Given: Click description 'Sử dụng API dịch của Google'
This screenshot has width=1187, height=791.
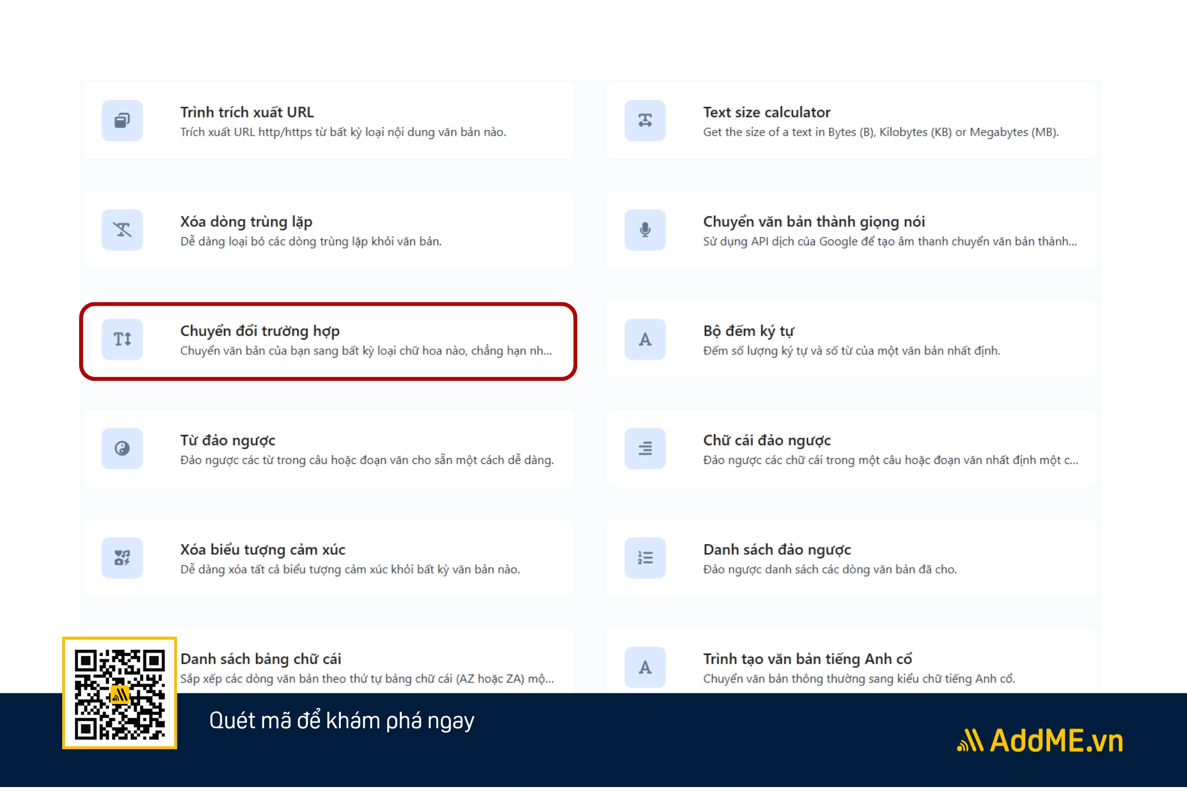Looking at the screenshot, I should 890,242.
